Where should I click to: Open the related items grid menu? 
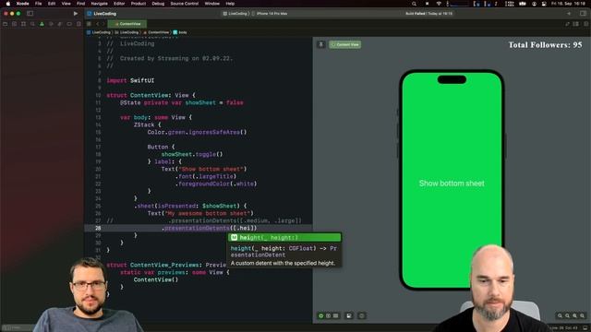pyautogui.click(x=89, y=24)
